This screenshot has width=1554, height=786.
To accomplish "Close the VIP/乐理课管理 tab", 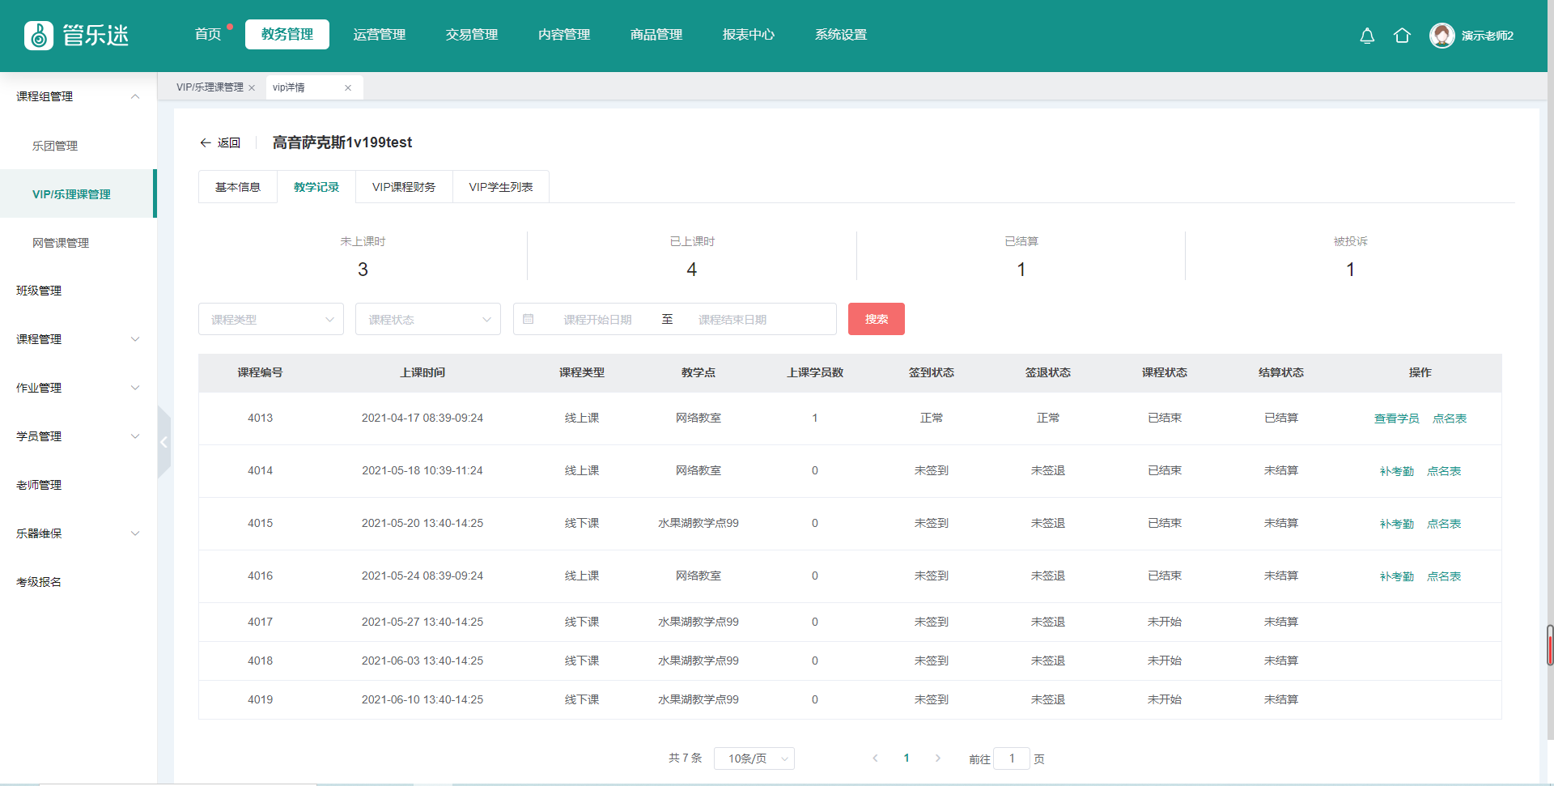I will coord(252,88).
